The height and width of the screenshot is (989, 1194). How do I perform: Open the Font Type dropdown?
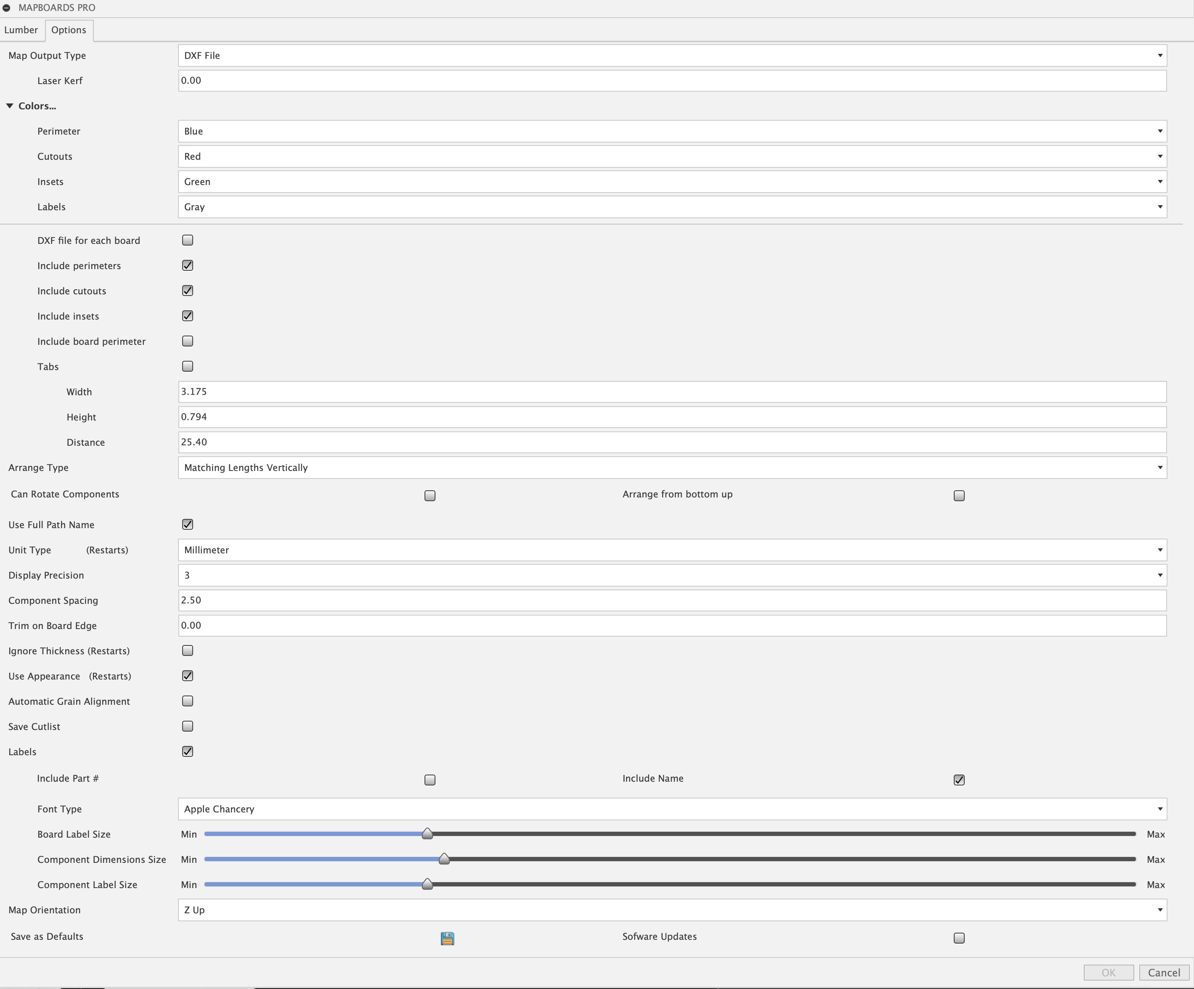pyautogui.click(x=672, y=809)
